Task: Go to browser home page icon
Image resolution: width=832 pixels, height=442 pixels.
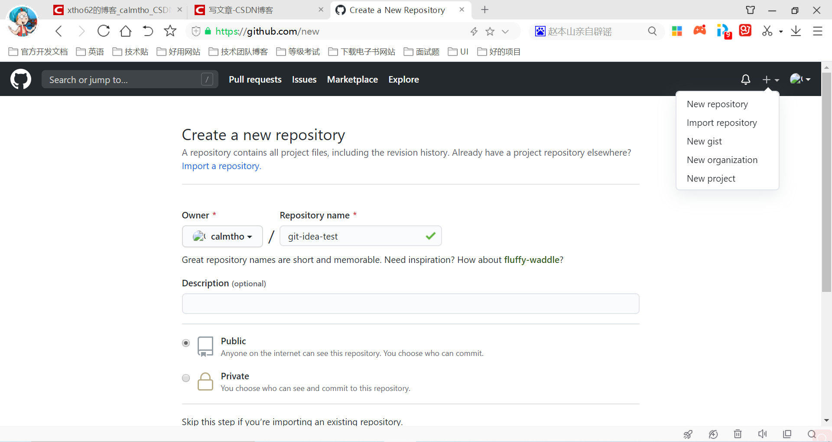Action: 126,31
